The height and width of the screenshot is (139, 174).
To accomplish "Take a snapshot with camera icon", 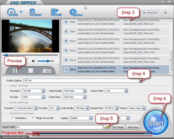I will (47, 71).
